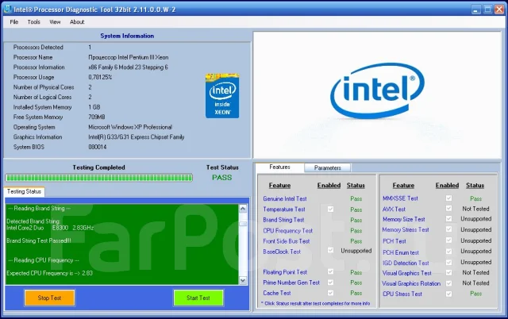Click the 'x86 Family 6 Model 23 Stepping 6' value

click(128, 67)
